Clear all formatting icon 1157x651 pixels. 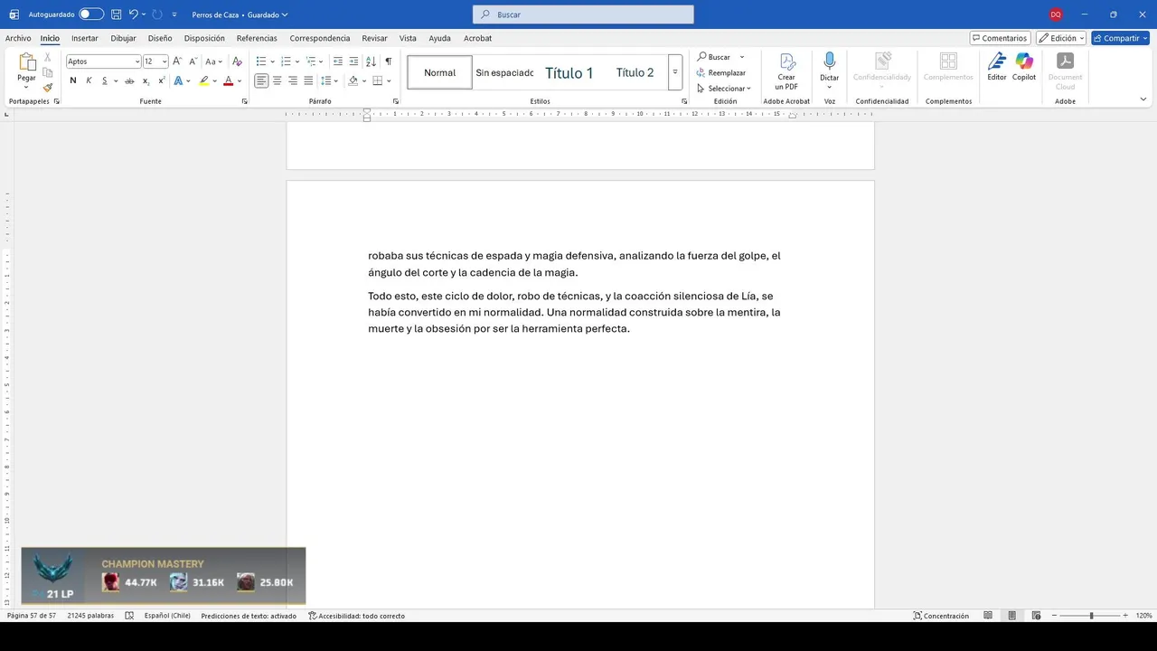click(x=237, y=61)
